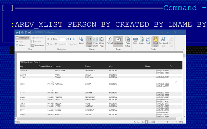
Task: Click the Created Month column header
Action: click(45, 66)
